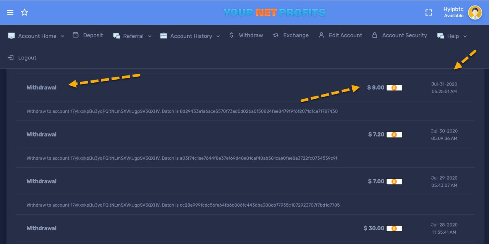The height and width of the screenshot is (244, 489).
Task: Select the Withdrawal row for $ 8.00
Action: click(245, 87)
